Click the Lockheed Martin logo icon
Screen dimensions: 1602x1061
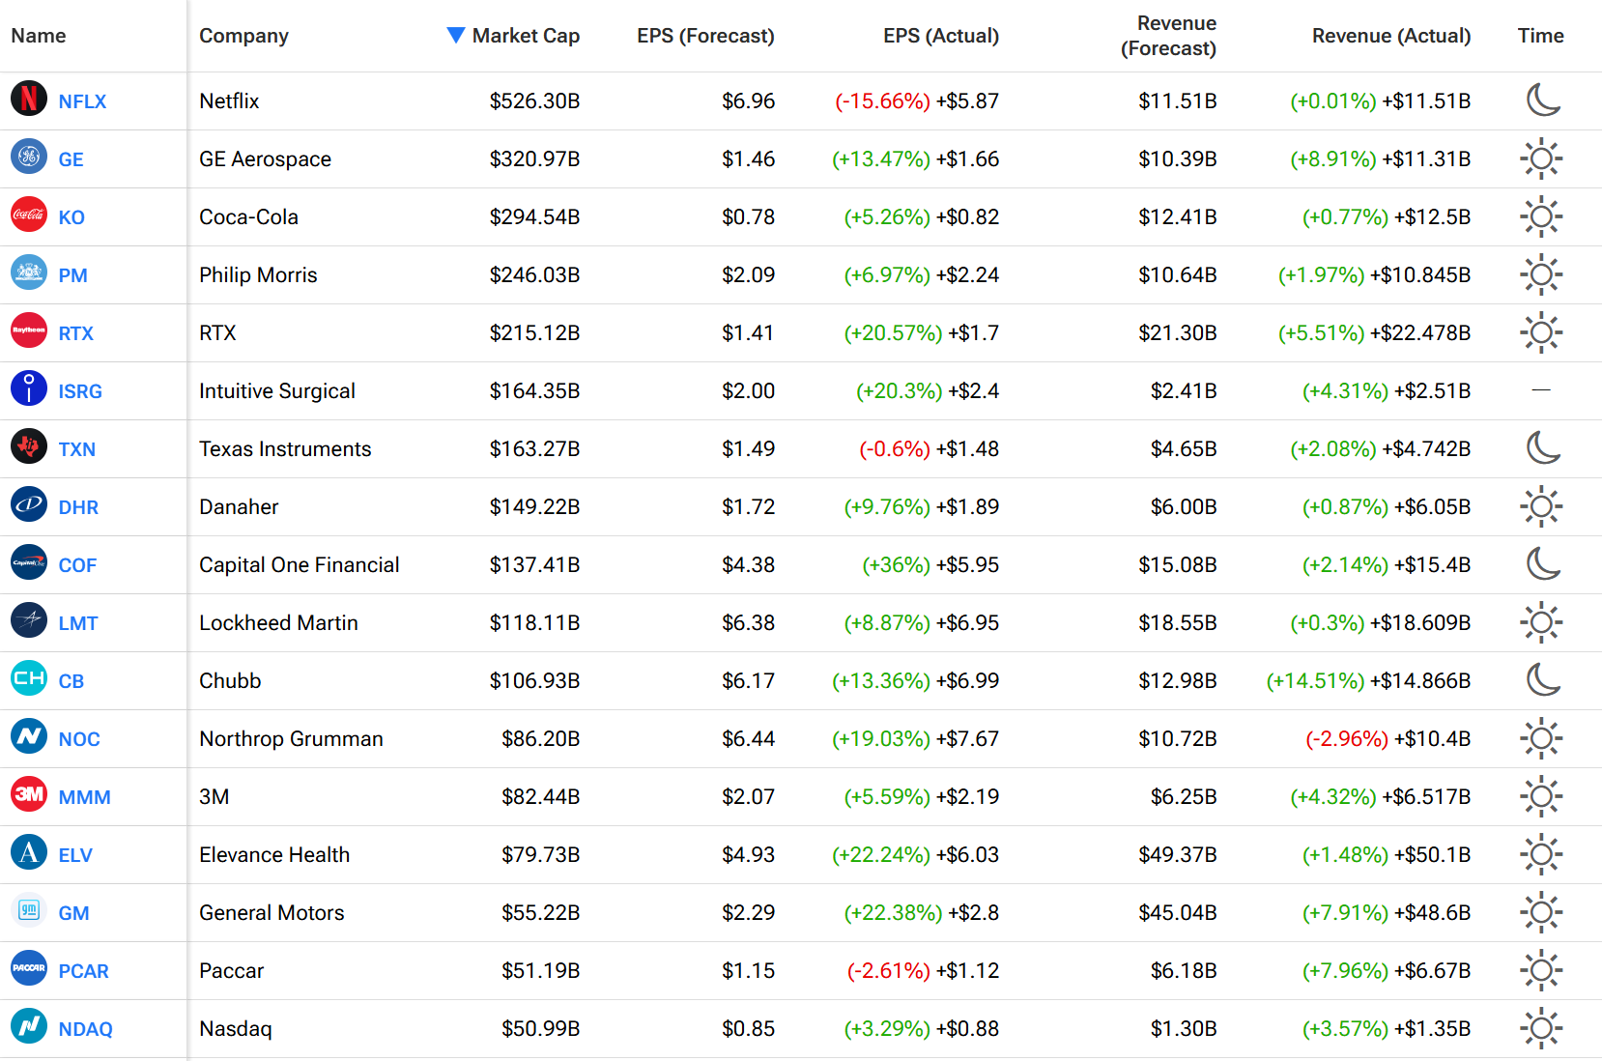29,620
